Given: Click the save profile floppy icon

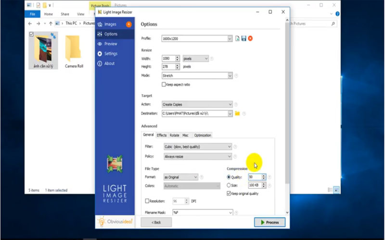Looking at the screenshot, I should click(x=244, y=38).
